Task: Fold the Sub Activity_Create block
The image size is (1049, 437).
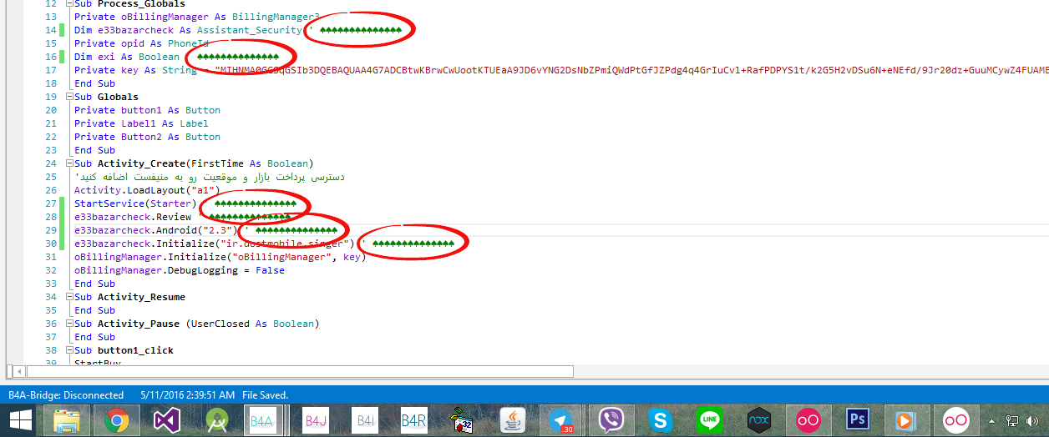Action: pos(69,164)
